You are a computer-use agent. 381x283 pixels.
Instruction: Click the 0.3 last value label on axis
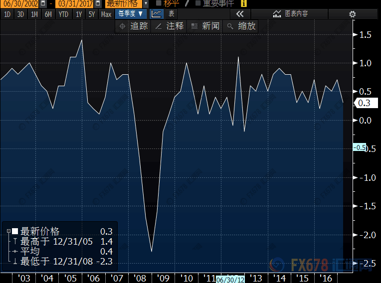coord(366,103)
